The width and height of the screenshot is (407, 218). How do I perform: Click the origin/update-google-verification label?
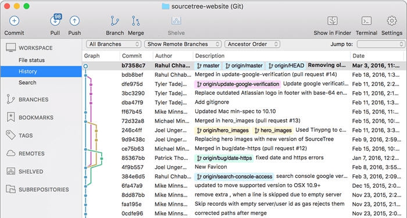click(237, 84)
